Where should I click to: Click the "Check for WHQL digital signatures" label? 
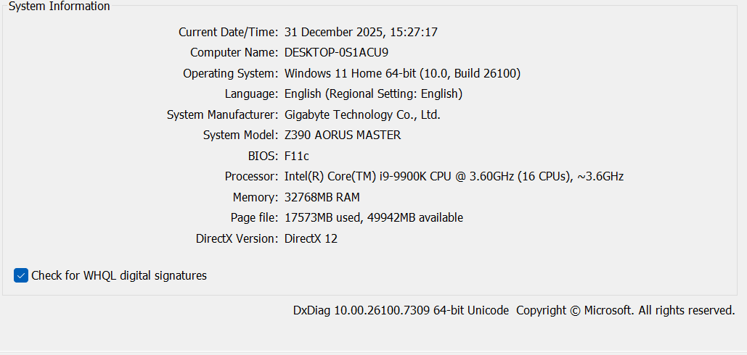pyautogui.click(x=119, y=275)
